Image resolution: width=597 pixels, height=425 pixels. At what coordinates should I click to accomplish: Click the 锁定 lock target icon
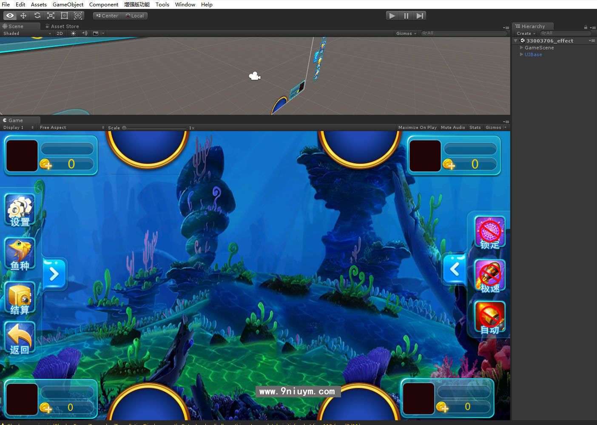(x=490, y=233)
